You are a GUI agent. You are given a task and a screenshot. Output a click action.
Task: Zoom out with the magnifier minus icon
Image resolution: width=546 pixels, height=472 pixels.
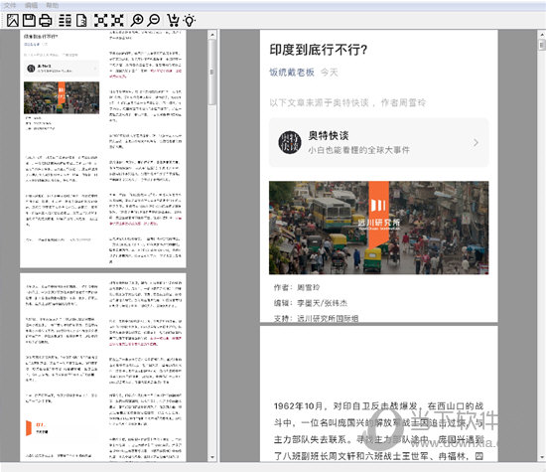[x=153, y=21]
